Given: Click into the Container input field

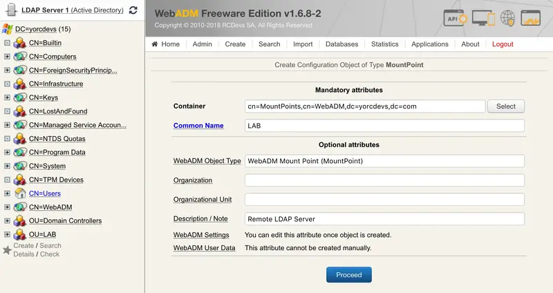Looking at the screenshot, I should [x=365, y=106].
